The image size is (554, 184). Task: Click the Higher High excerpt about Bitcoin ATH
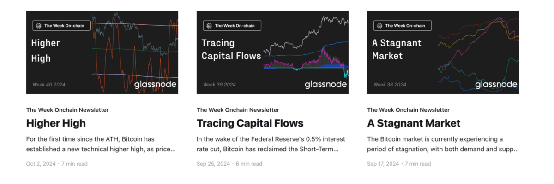101,144
